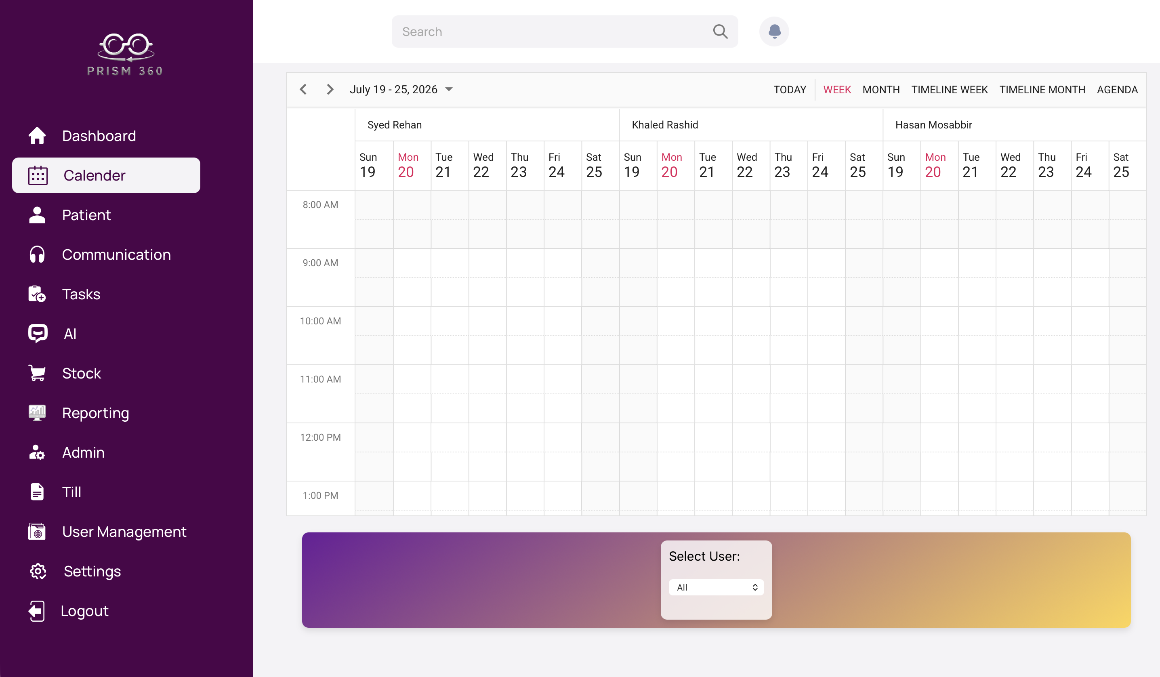This screenshot has width=1160, height=677.
Task: Click the Communication headset icon
Action: [37, 254]
